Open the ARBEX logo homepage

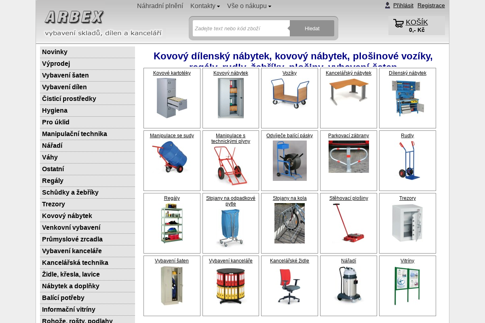tap(74, 17)
